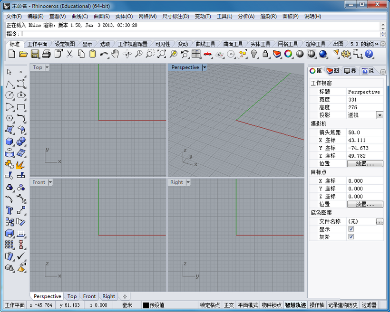The image size is (390, 312).
Task: Click the Save file icon
Action: (x=34, y=54)
